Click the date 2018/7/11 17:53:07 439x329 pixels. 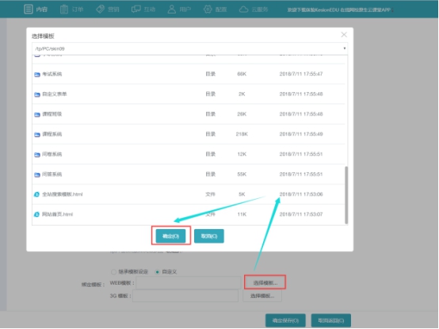301,214
